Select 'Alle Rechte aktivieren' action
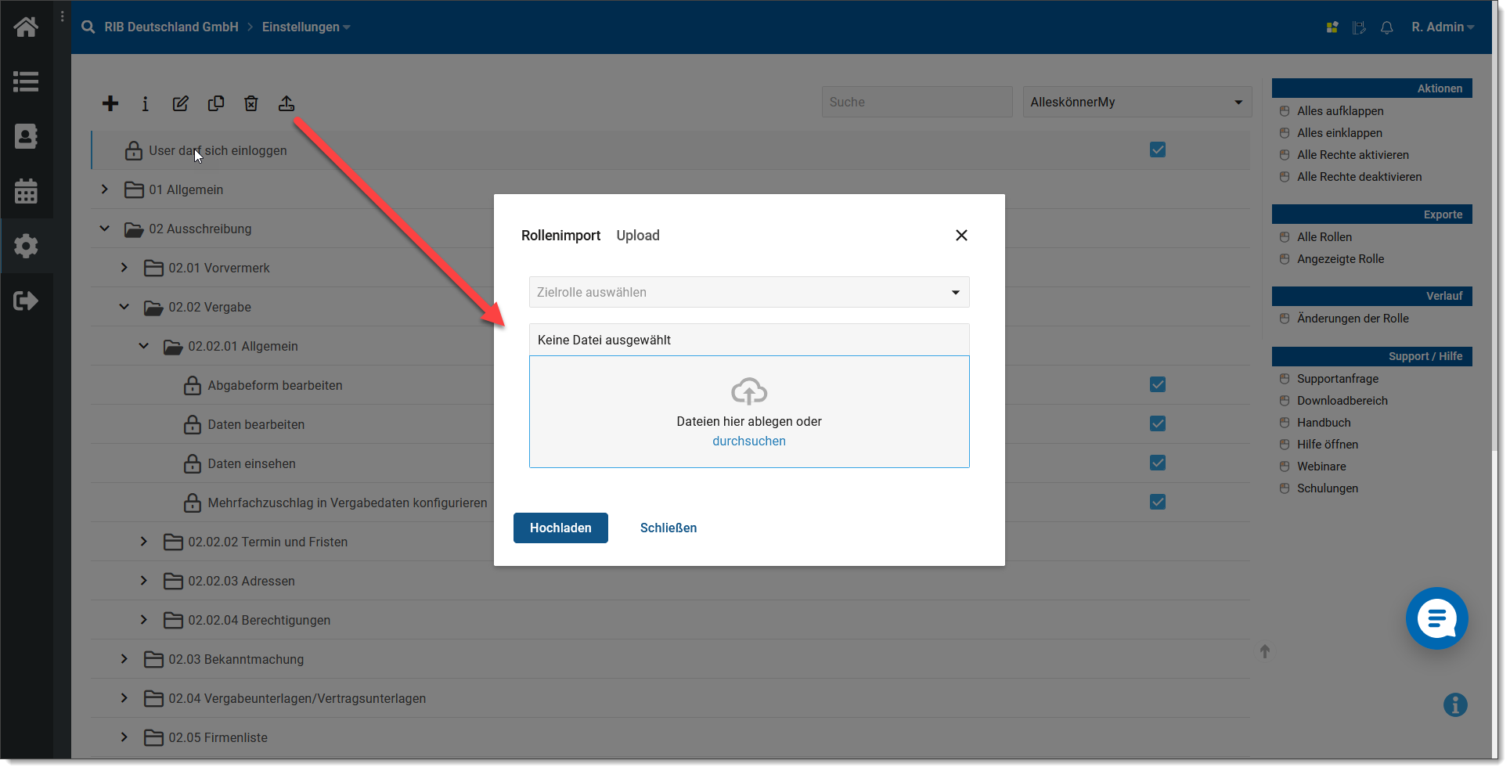 [1353, 155]
